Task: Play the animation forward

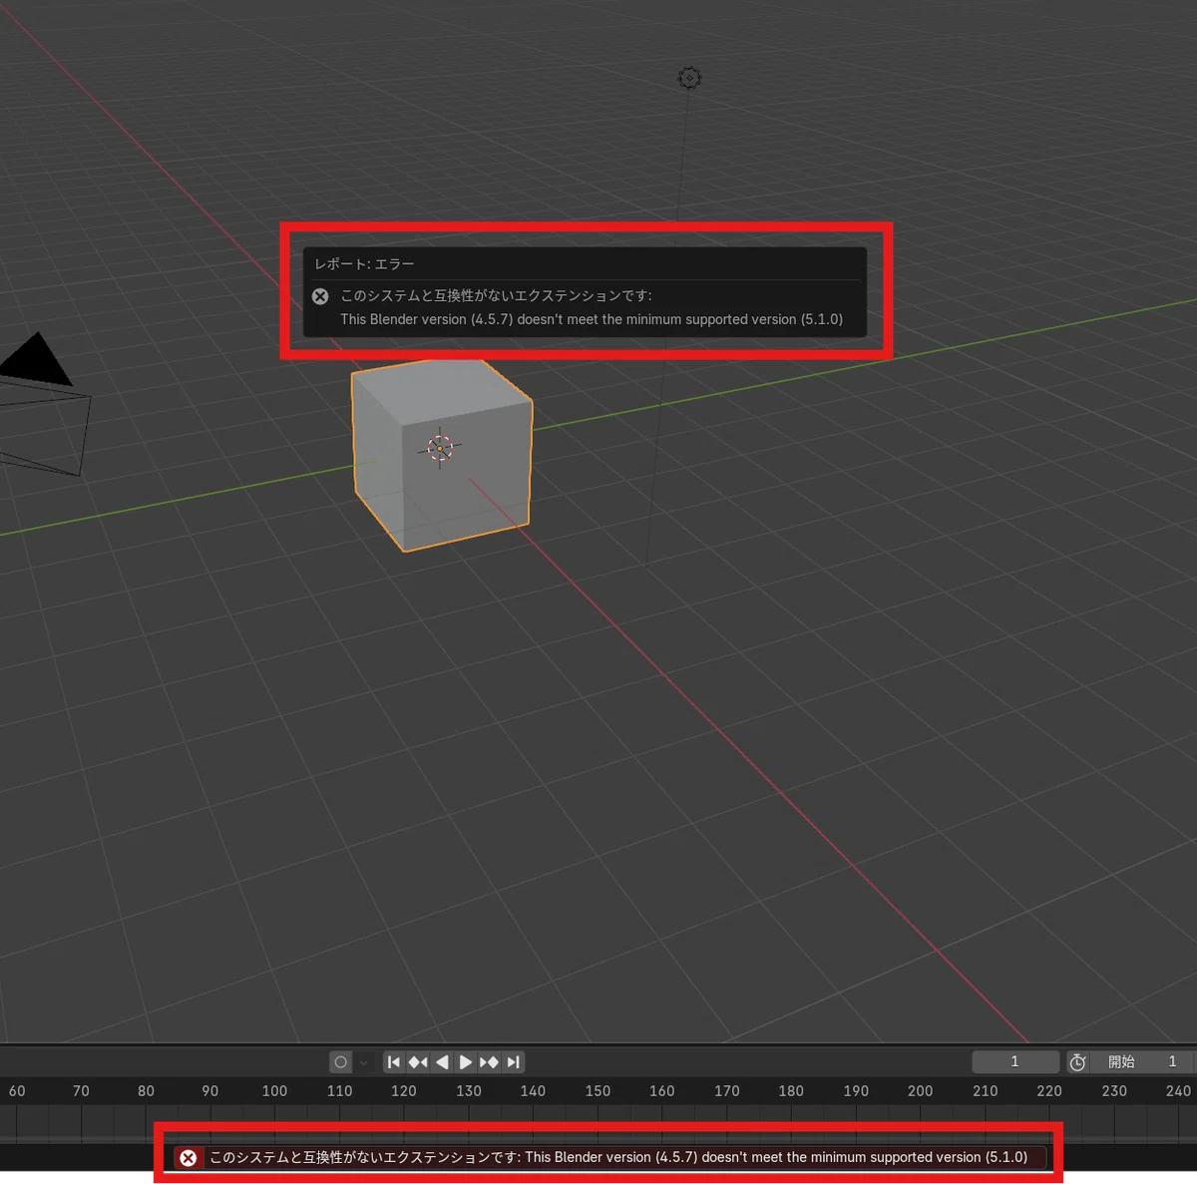Action: pos(466,1062)
